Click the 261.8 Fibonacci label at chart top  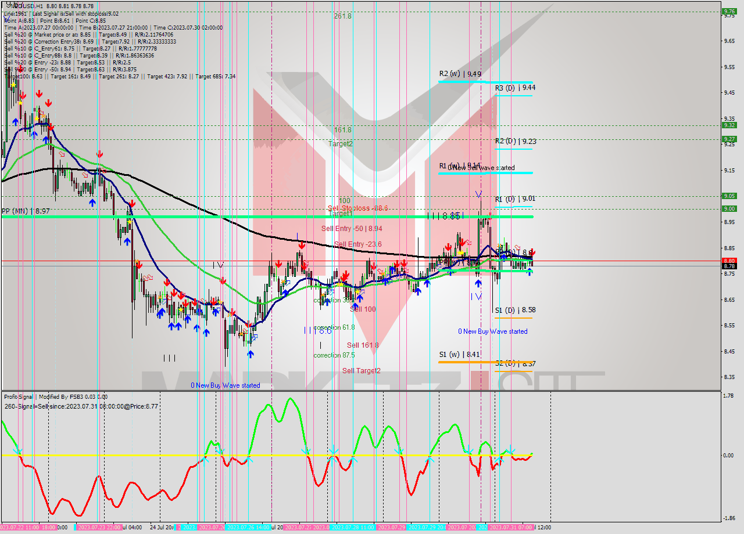pos(342,16)
